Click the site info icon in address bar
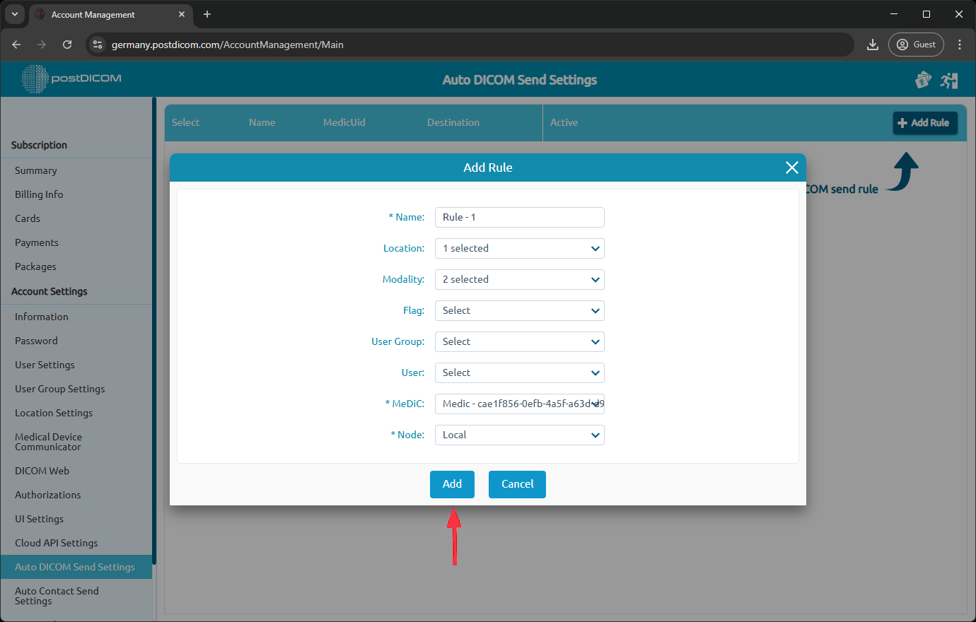976x622 pixels. click(x=95, y=44)
